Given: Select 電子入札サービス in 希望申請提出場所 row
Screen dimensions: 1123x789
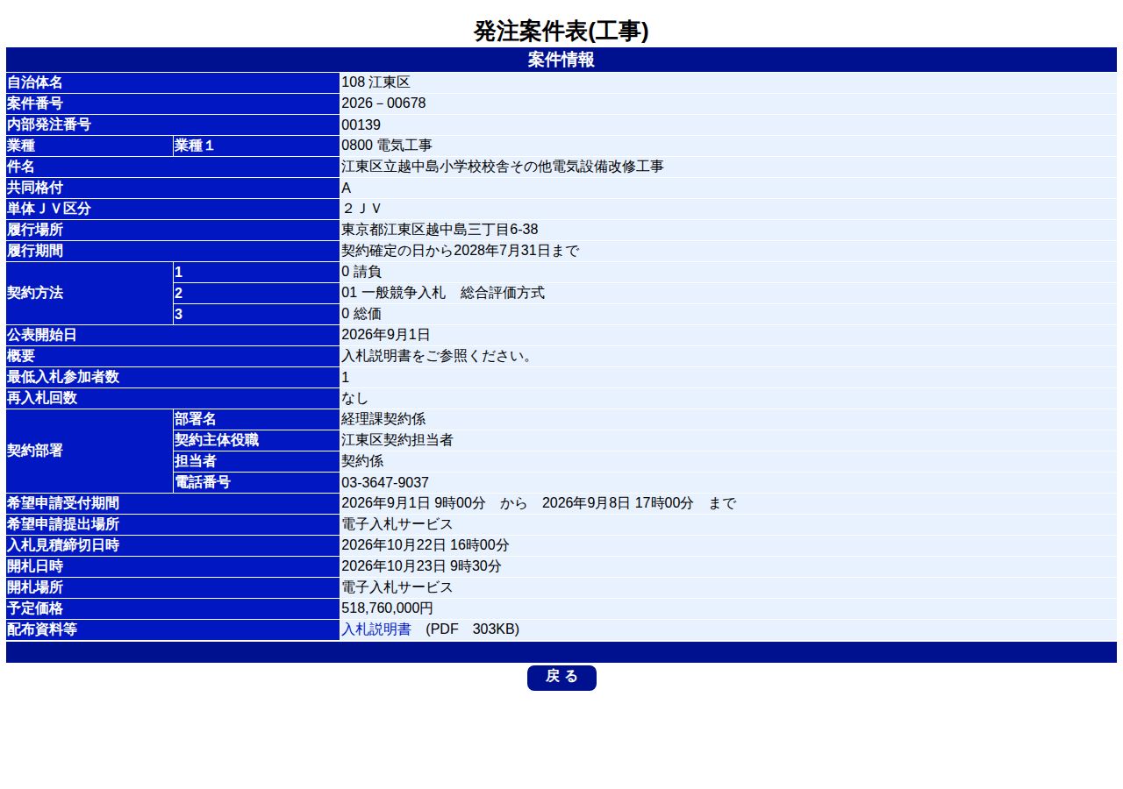Looking at the screenshot, I should 397,524.
